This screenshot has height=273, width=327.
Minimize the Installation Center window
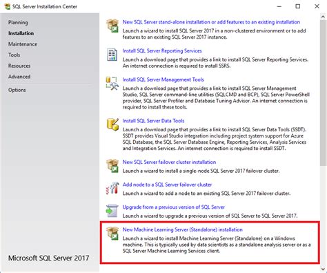(279, 6)
